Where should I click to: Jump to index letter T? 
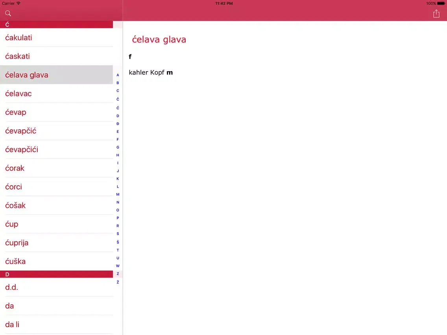pos(118,250)
